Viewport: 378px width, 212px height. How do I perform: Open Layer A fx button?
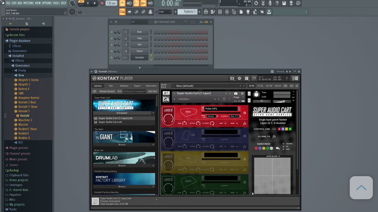pos(245,123)
